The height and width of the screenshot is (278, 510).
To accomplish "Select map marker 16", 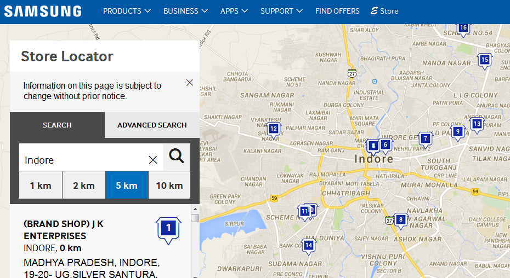I will click(463, 29).
